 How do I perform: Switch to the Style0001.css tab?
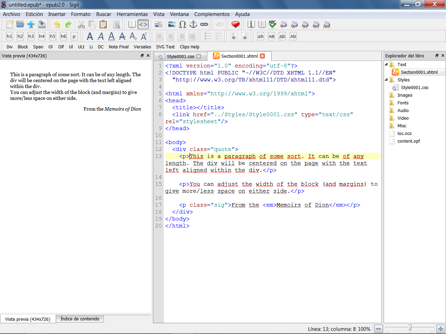pos(180,56)
